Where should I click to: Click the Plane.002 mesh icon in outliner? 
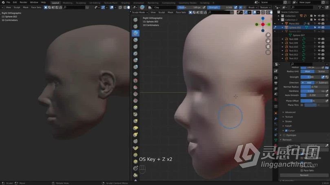pos(286,24)
